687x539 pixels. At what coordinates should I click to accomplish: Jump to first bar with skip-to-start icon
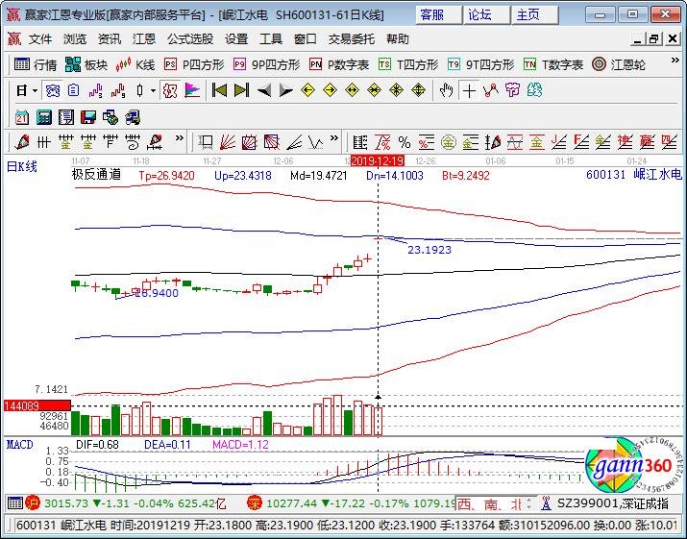(219, 90)
